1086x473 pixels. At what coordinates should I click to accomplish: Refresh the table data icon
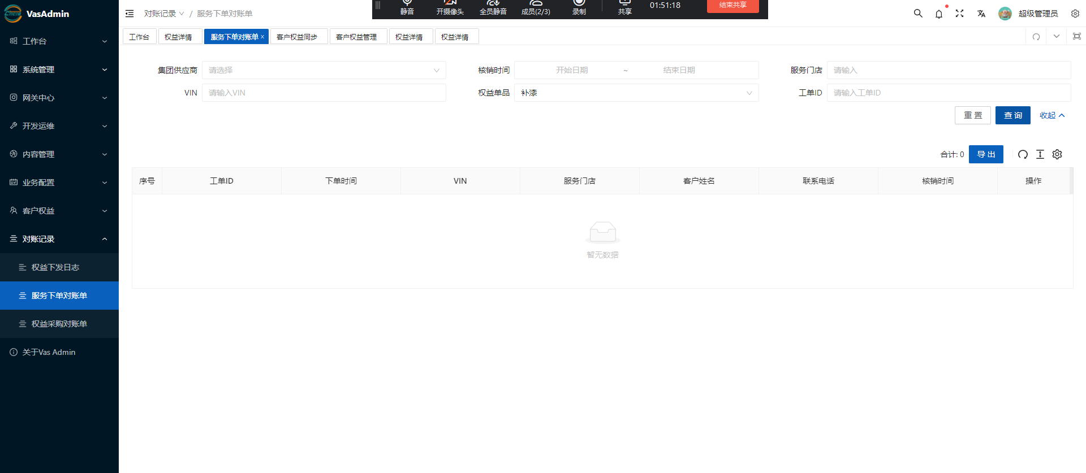click(1023, 154)
